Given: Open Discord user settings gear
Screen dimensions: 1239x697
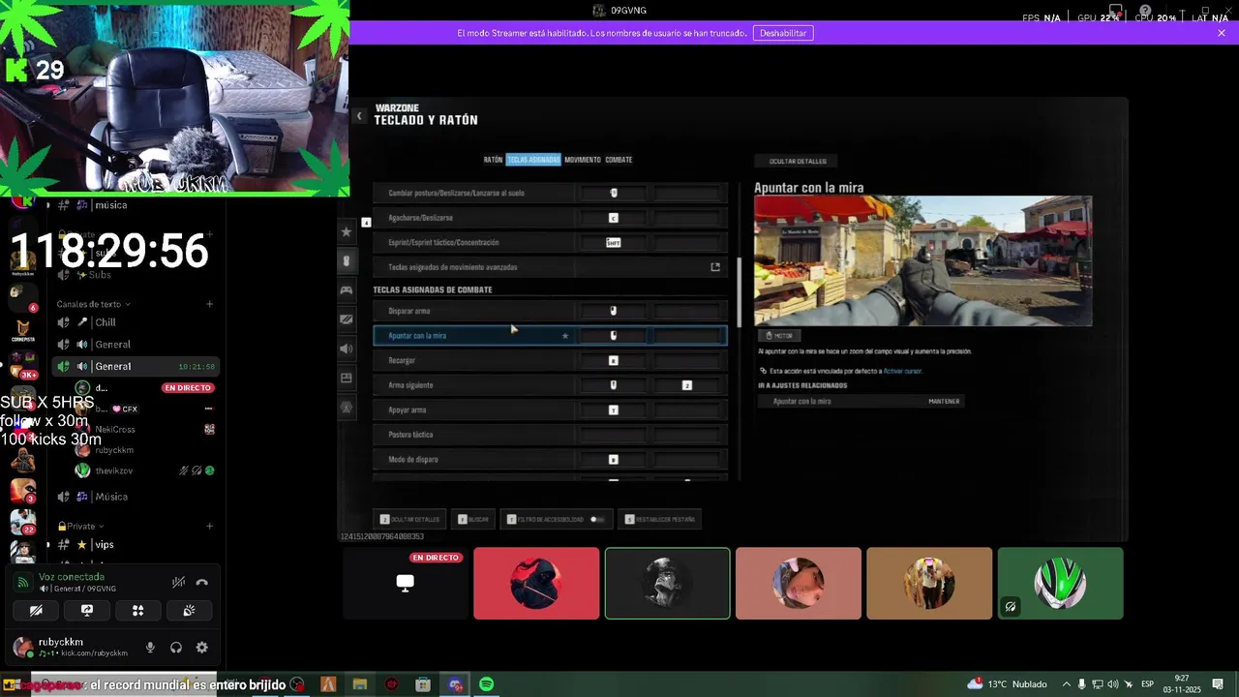Looking at the screenshot, I should (201, 648).
